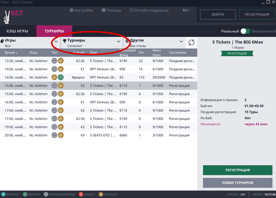
Task: Click 15 Туры late registration value
Action: coord(251,112)
